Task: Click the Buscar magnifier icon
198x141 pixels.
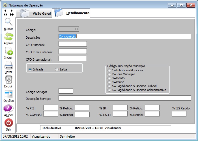Action: tap(8, 22)
